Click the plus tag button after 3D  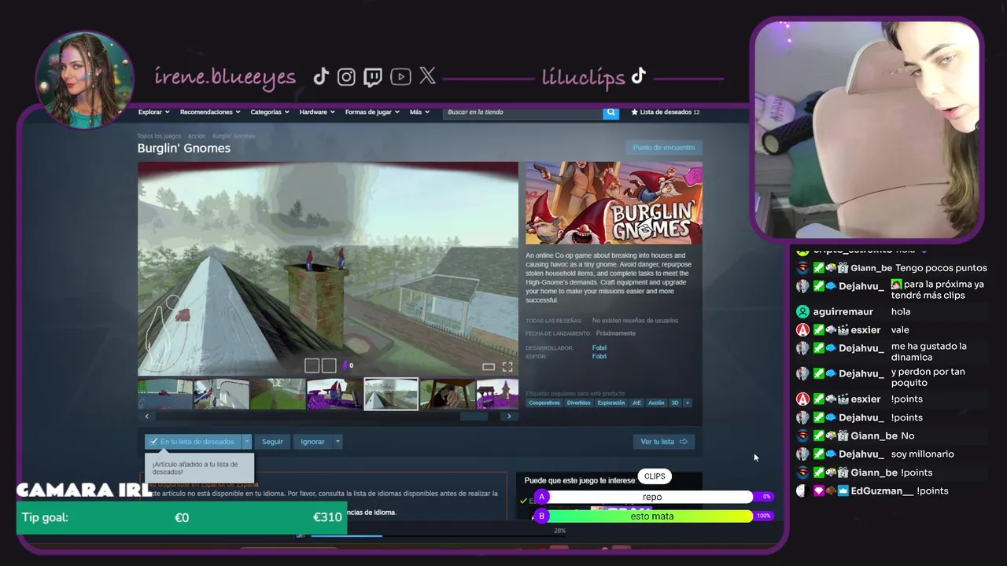pyautogui.click(x=688, y=402)
